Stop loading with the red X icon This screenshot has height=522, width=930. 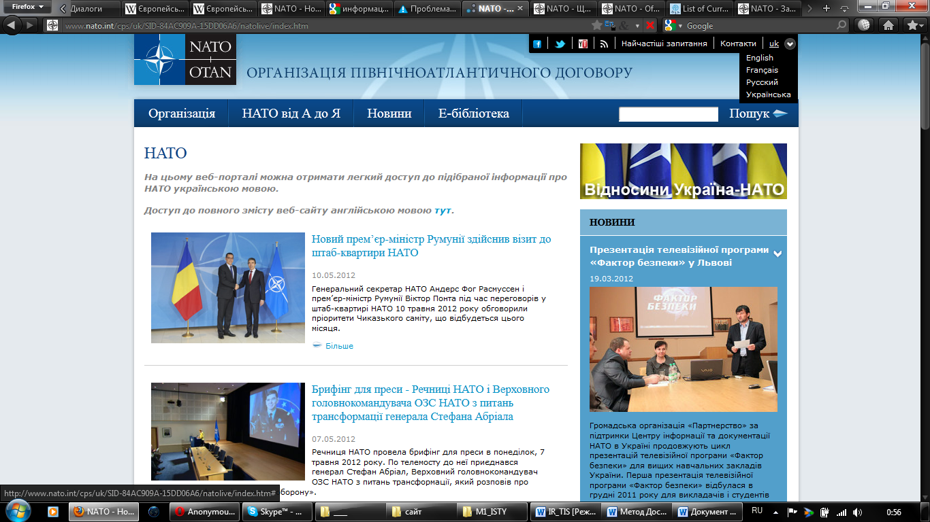point(650,25)
